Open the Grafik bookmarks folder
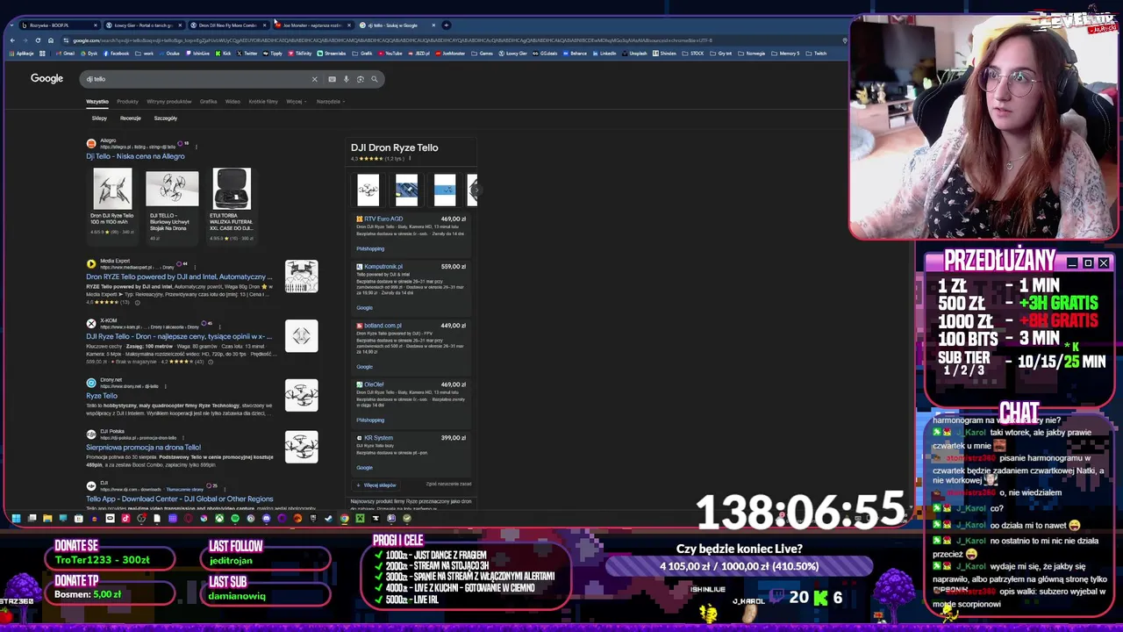Image resolution: width=1123 pixels, height=632 pixels. 361,54
